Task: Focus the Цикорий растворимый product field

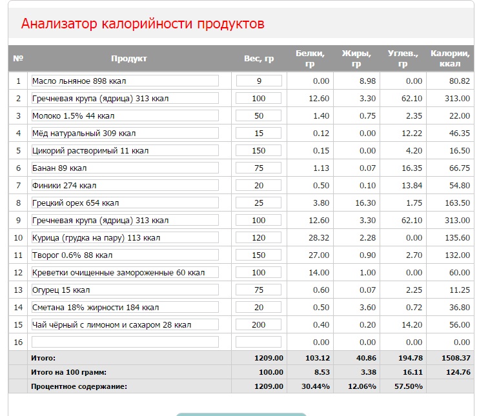Action: click(x=125, y=151)
